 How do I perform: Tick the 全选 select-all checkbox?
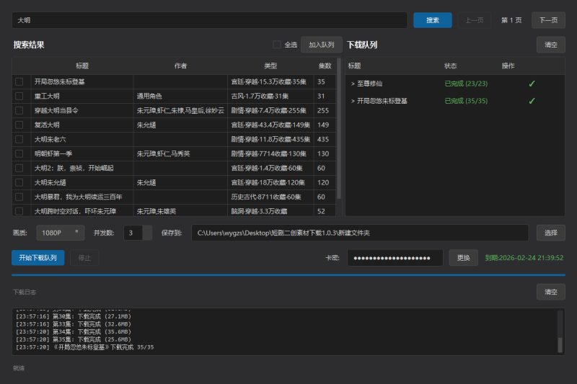pyautogui.click(x=277, y=45)
